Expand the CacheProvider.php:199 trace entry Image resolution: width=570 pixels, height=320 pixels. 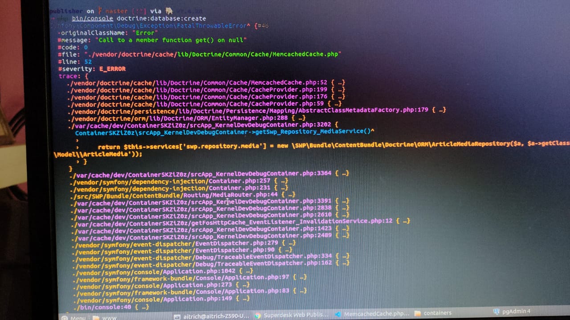click(x=206, y=90)
